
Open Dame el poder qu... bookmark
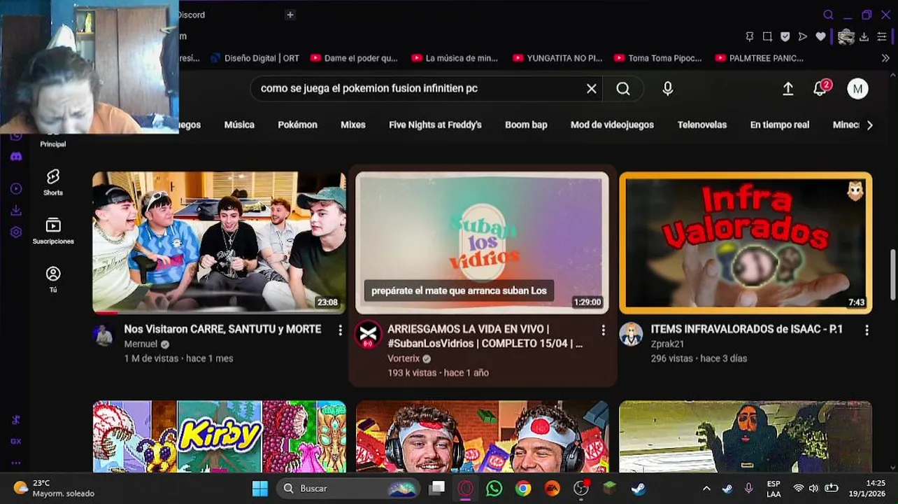[x=353, y=58]
